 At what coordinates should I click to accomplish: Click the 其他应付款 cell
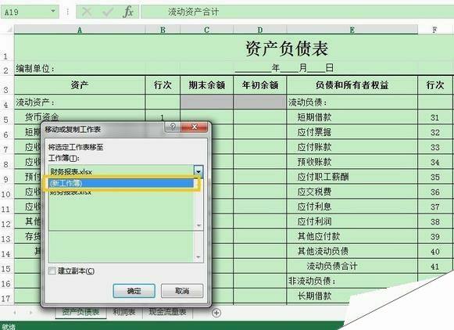coord(352,236)
